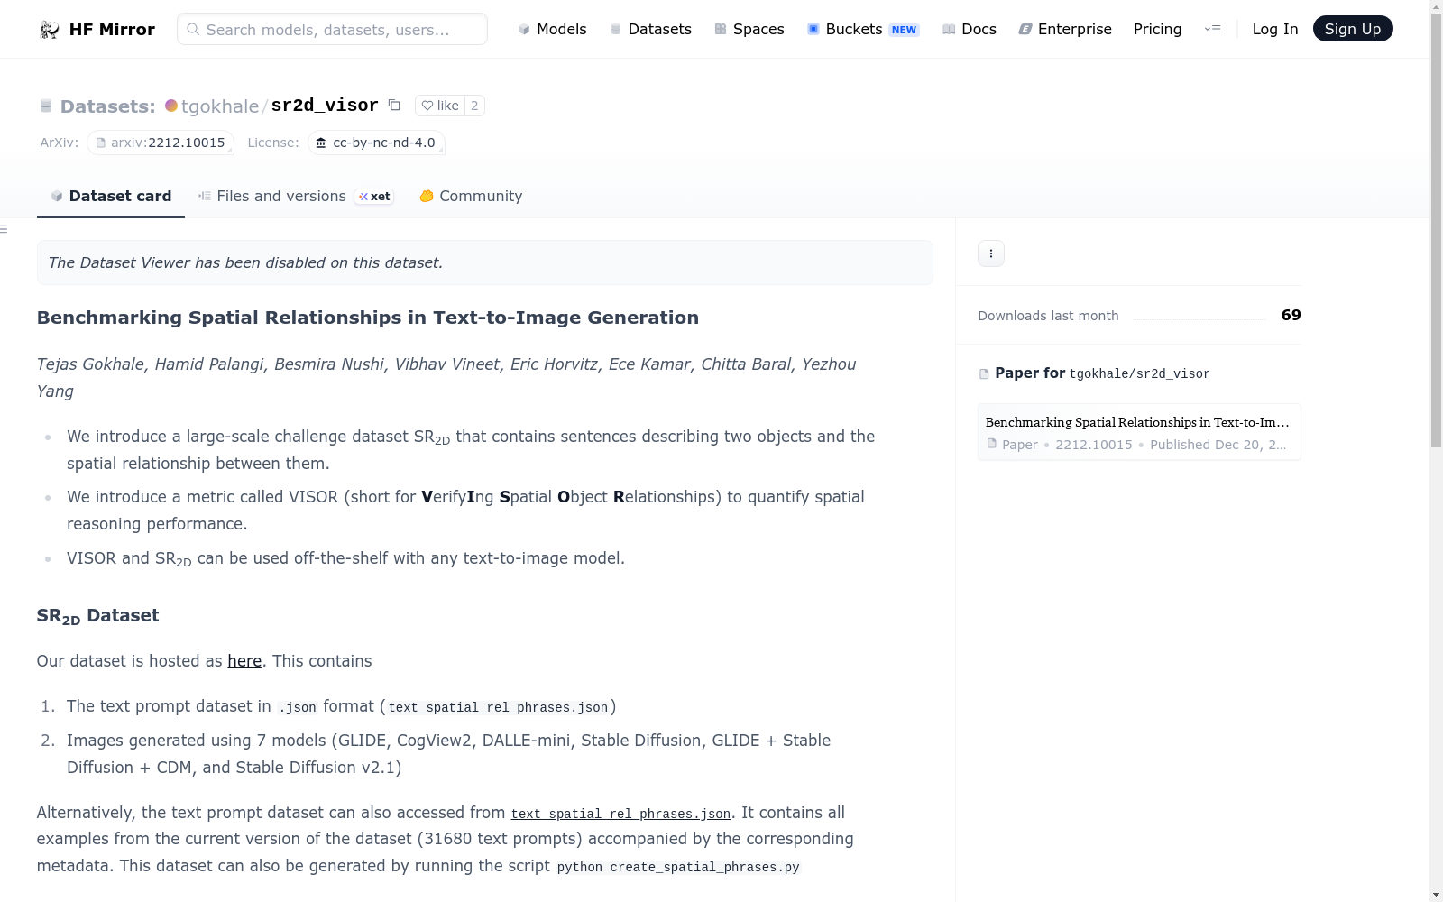This screenshot has height=902, width=1443.
Task: Click the Sign Up button
Action: pos(1353,29)
